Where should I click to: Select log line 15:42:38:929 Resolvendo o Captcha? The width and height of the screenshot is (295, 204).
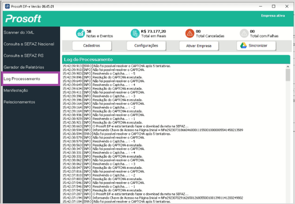[x=99, y=119]
